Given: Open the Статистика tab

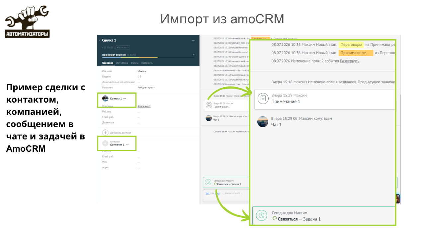Looking at the screenshot, I should pos(122,63).
